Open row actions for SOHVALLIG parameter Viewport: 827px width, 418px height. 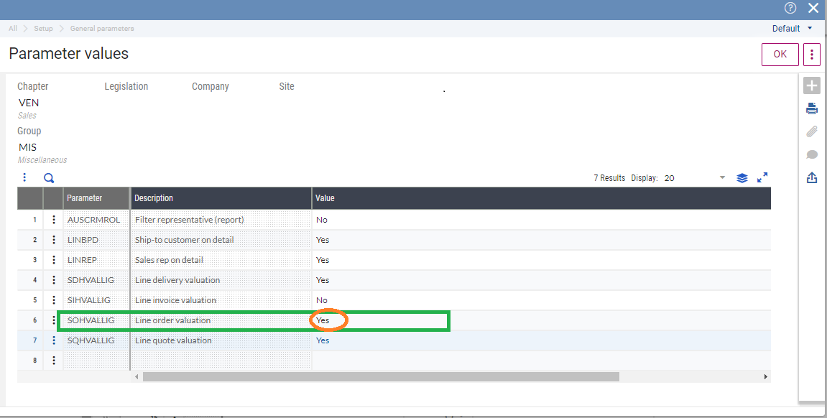(53, 320)
